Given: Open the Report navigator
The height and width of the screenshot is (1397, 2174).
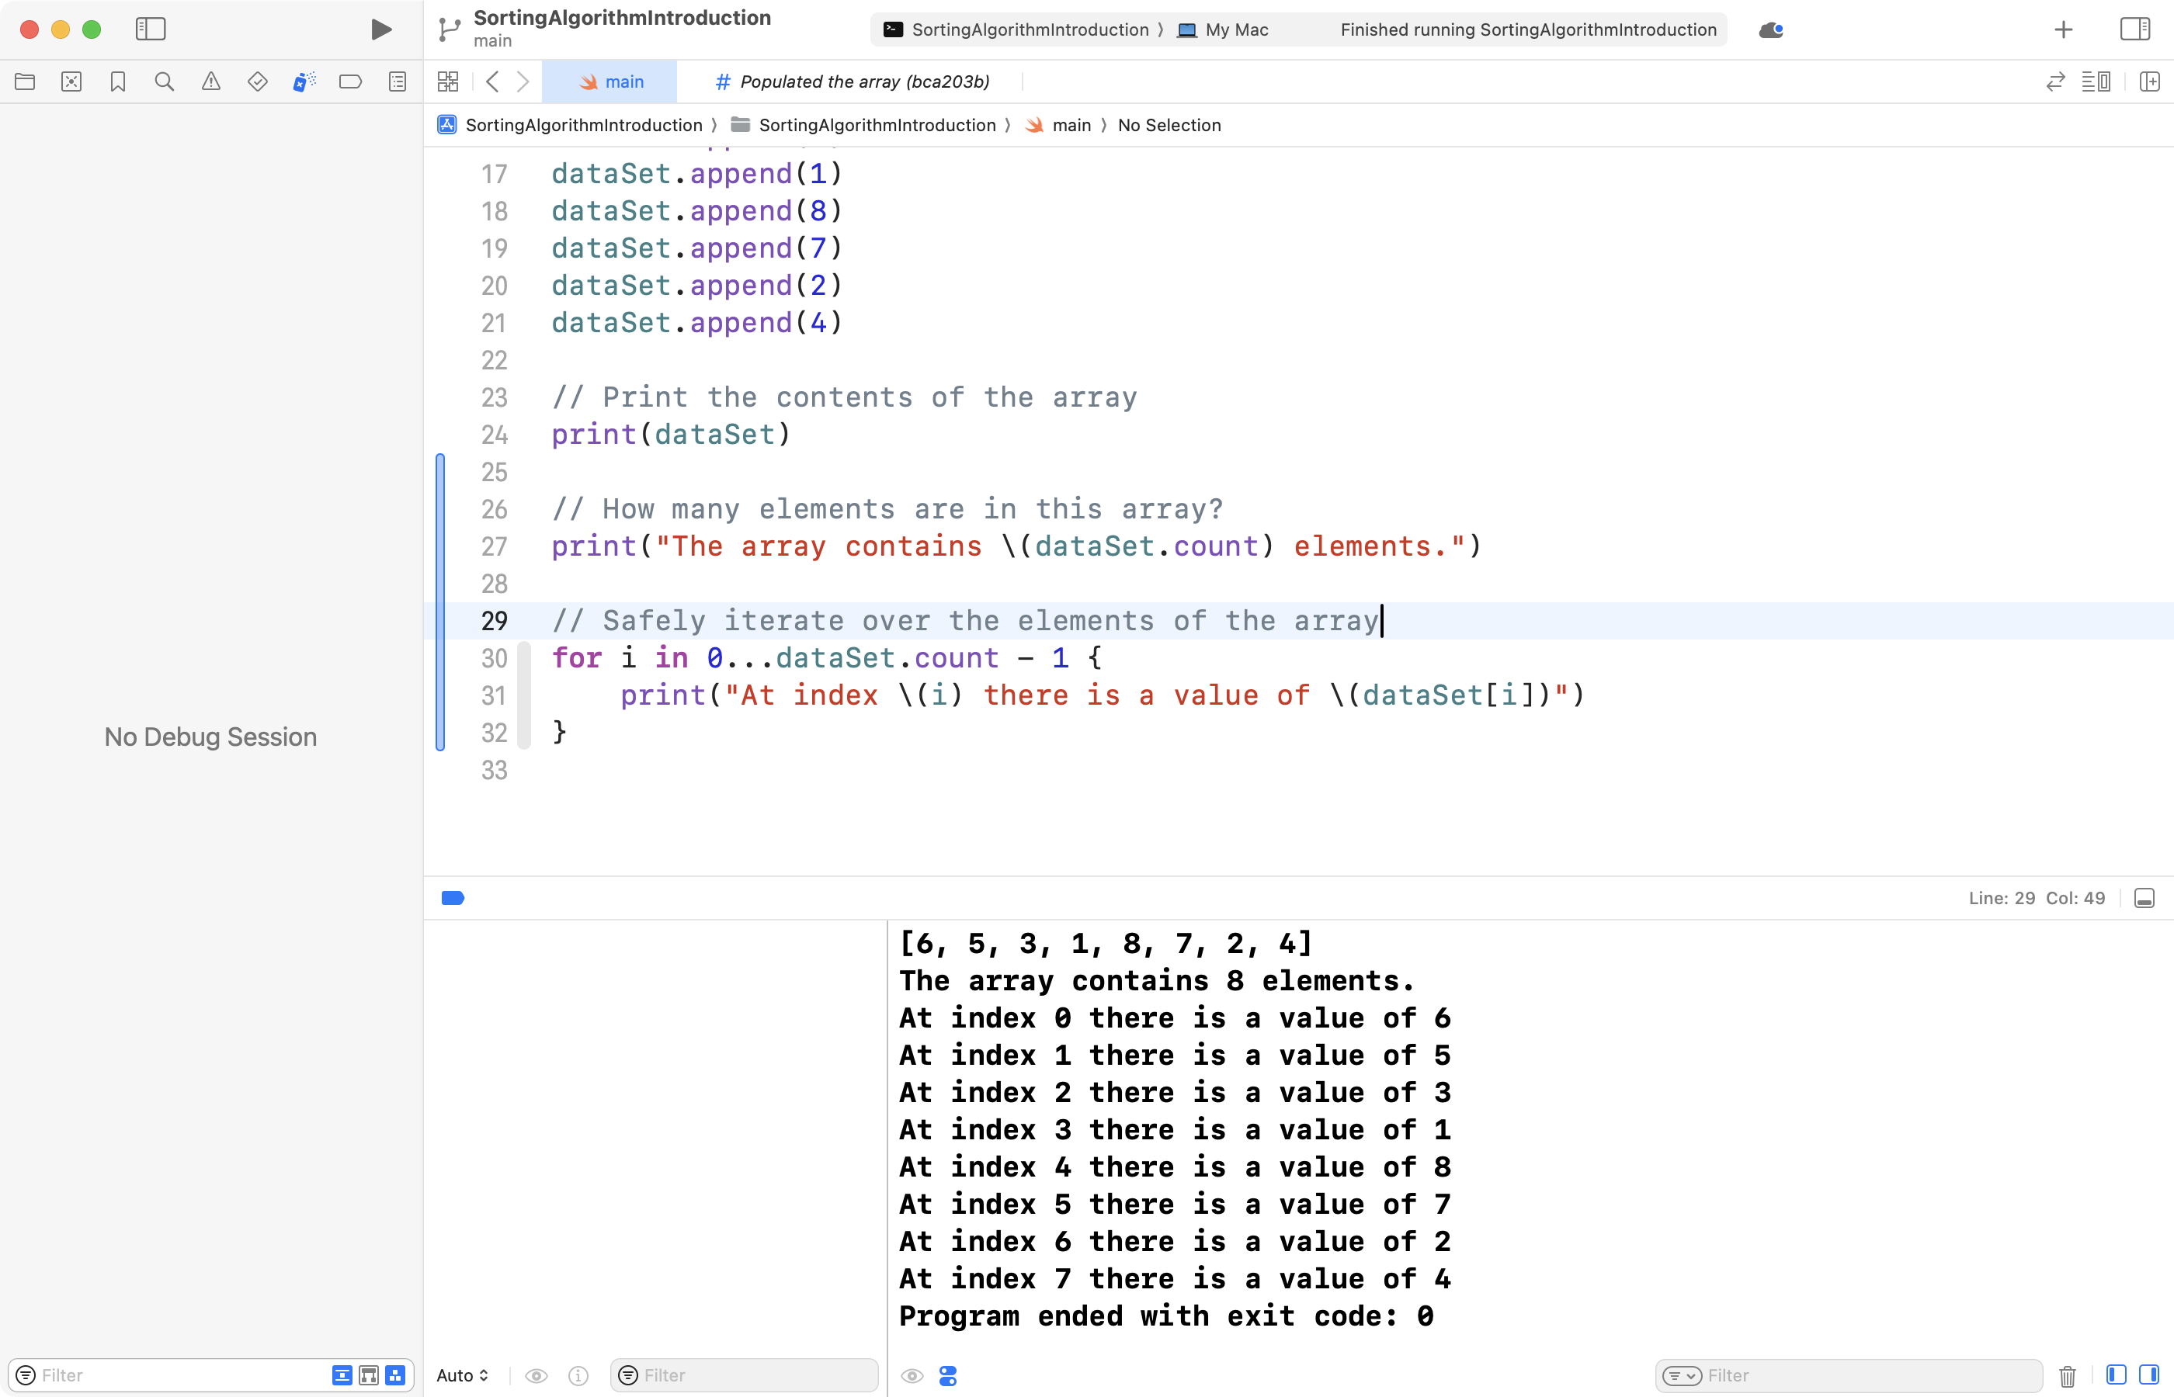Looking at the screenshot, I should [x=397, y=81].
